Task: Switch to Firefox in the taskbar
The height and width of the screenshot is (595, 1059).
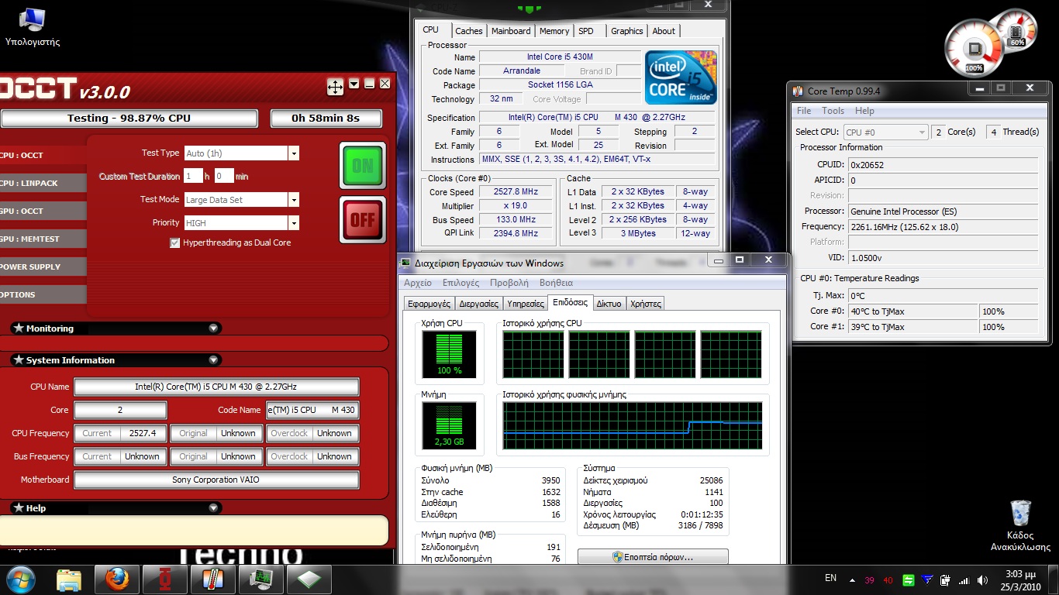Action: (x=117, y=579)
